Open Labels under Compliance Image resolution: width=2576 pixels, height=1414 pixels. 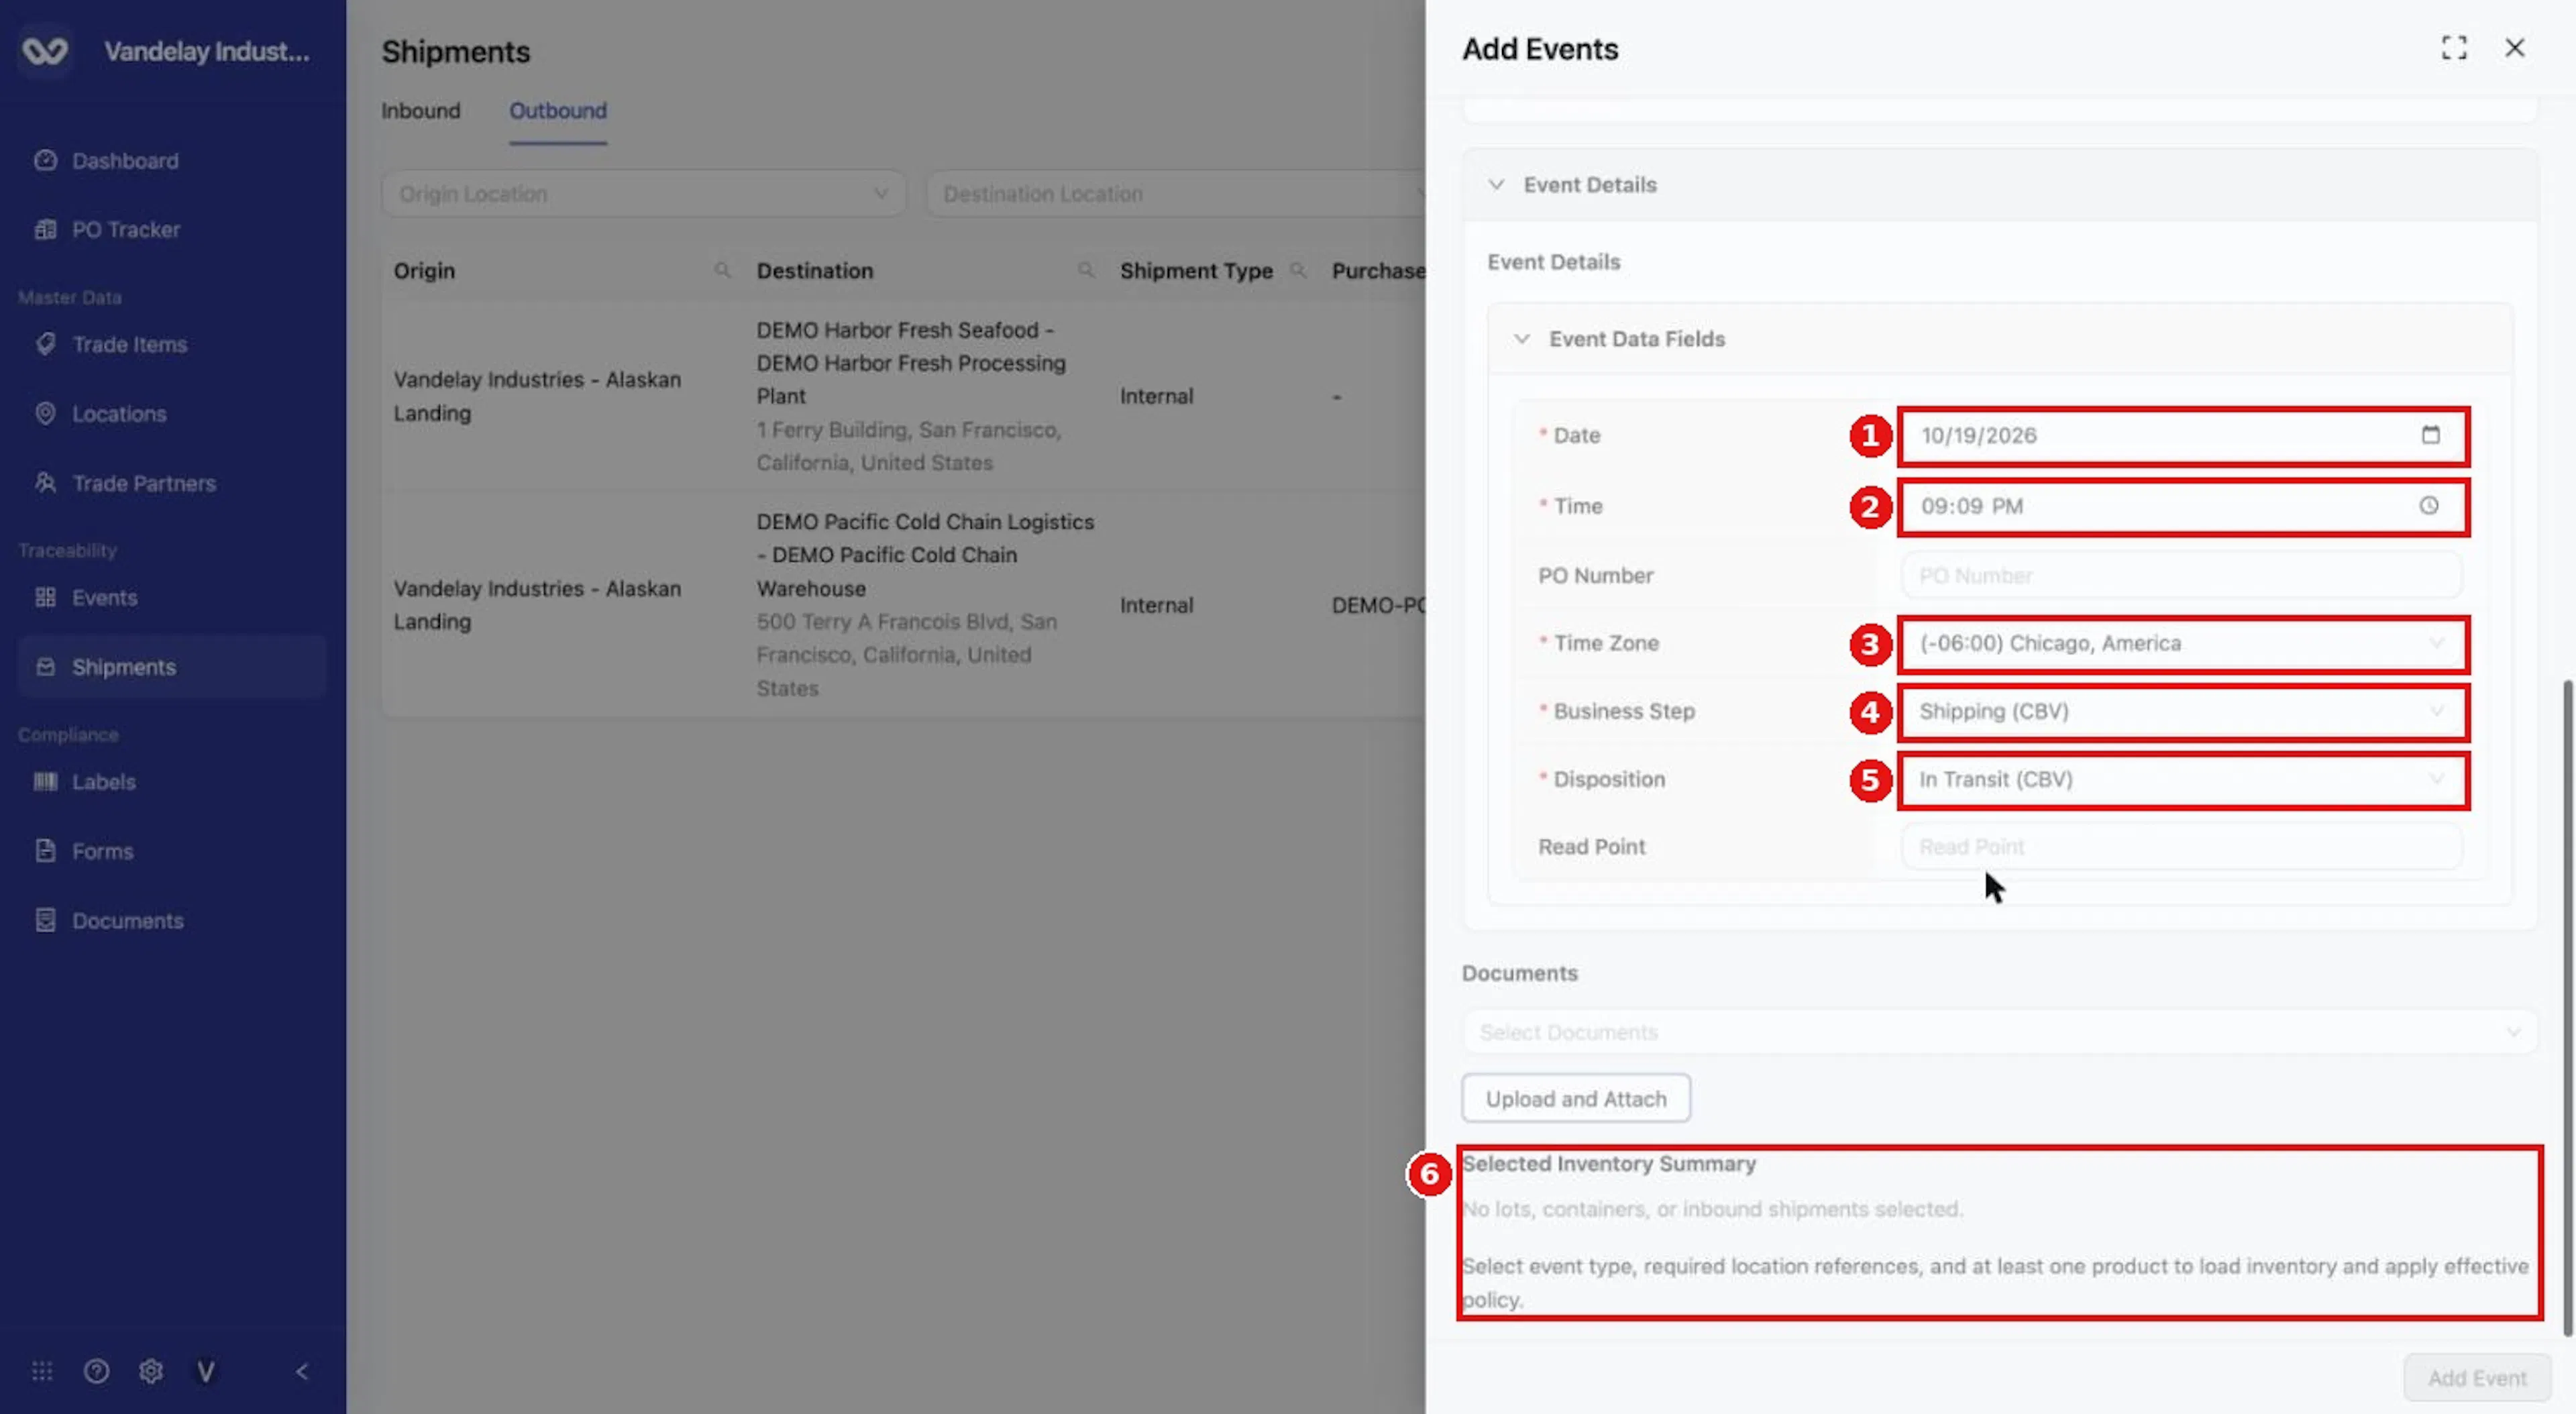(x=103, y=781)
